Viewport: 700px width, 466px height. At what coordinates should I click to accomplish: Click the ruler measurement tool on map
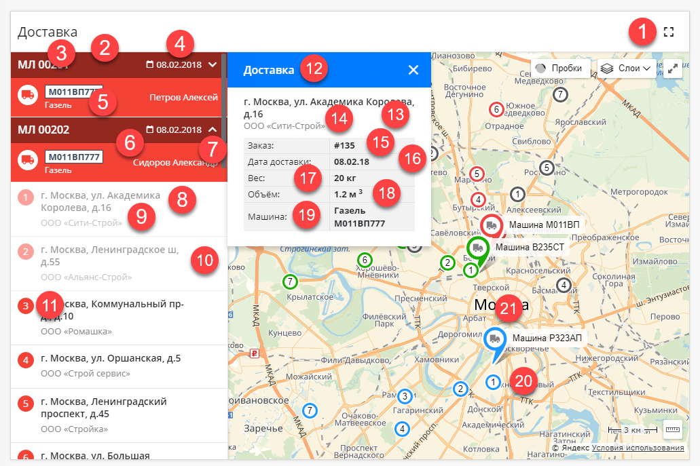pos(672,429)
